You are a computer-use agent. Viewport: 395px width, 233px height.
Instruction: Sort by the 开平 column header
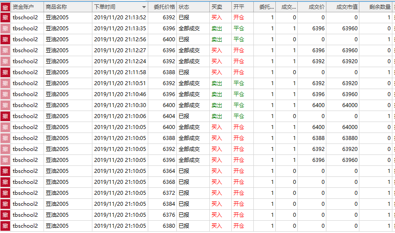coord(243,7)
